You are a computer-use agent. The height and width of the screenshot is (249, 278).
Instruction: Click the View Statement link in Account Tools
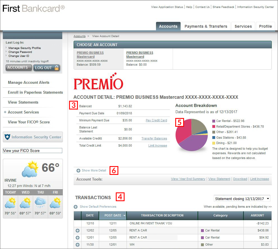coord(219,179)
